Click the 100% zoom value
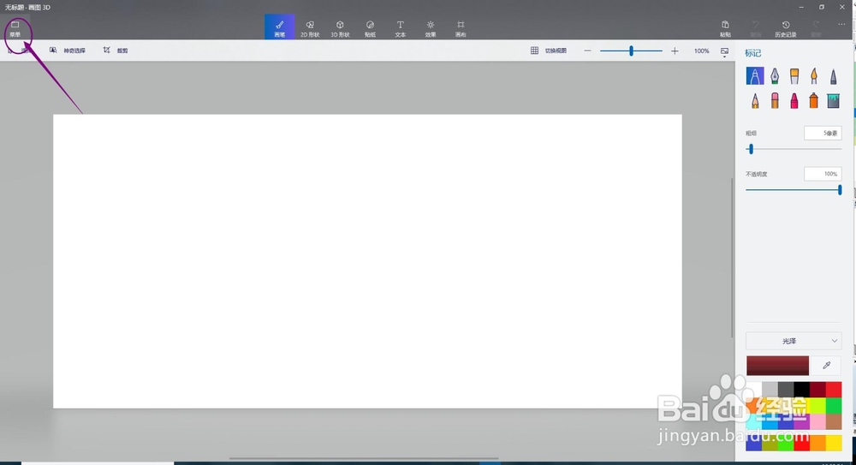856x465 pixels. click(702, 51)
